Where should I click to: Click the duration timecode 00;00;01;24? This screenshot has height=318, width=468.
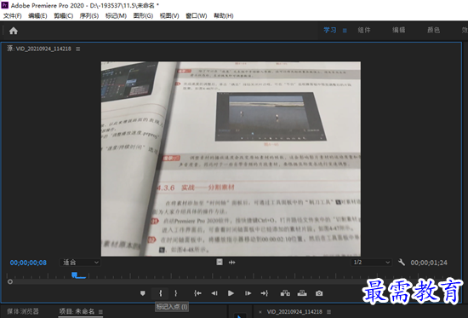[429, 263]
